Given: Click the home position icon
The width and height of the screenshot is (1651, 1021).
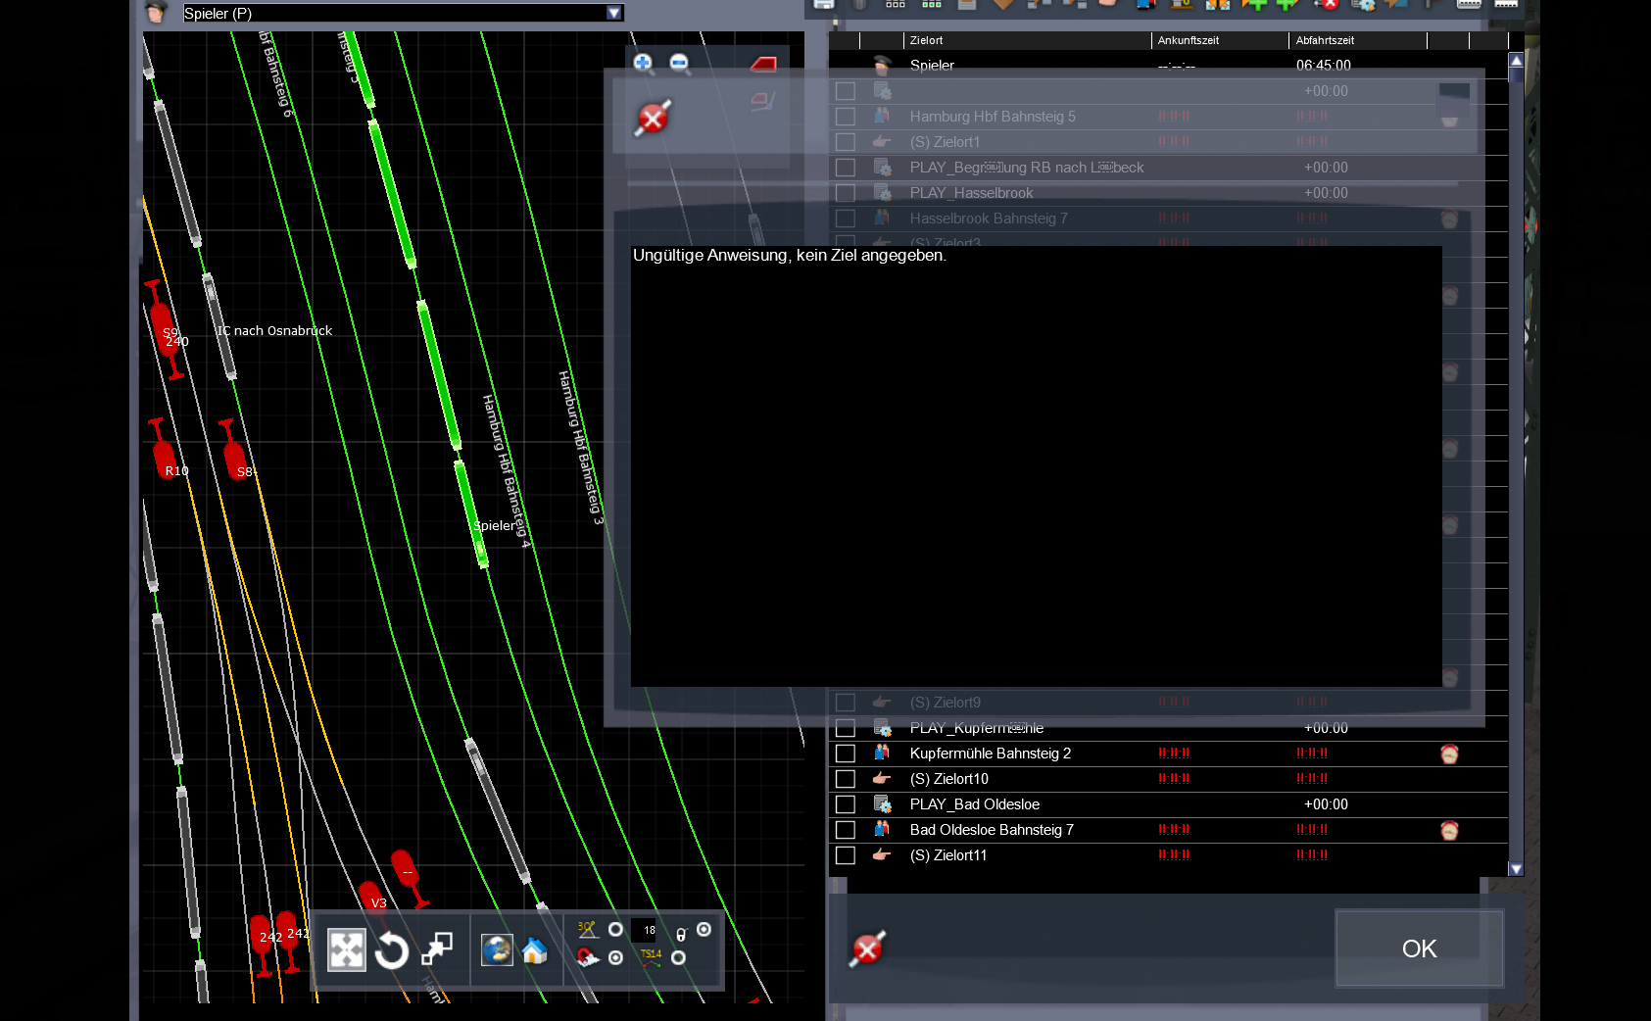Looking at the screenshot, I should click(x=535, y=950).
